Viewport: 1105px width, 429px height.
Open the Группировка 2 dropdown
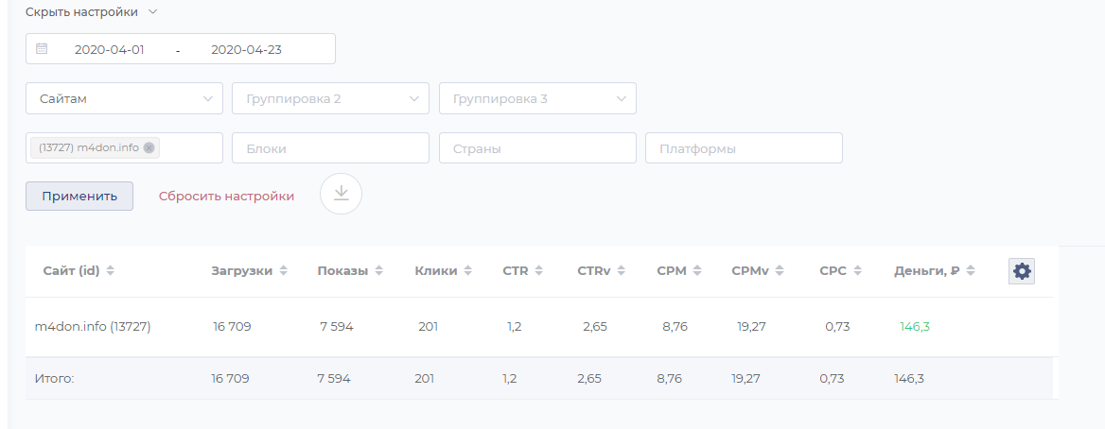[330, 98]
